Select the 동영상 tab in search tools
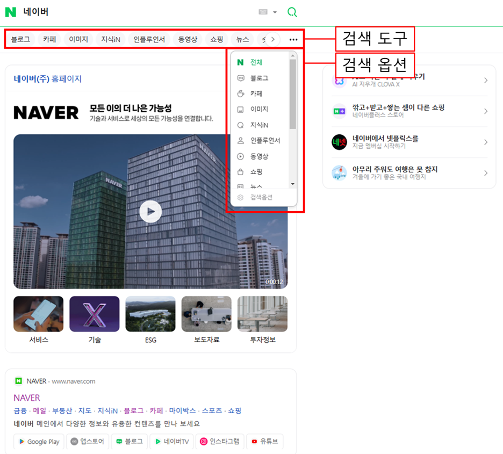 [x=188, y=39]
